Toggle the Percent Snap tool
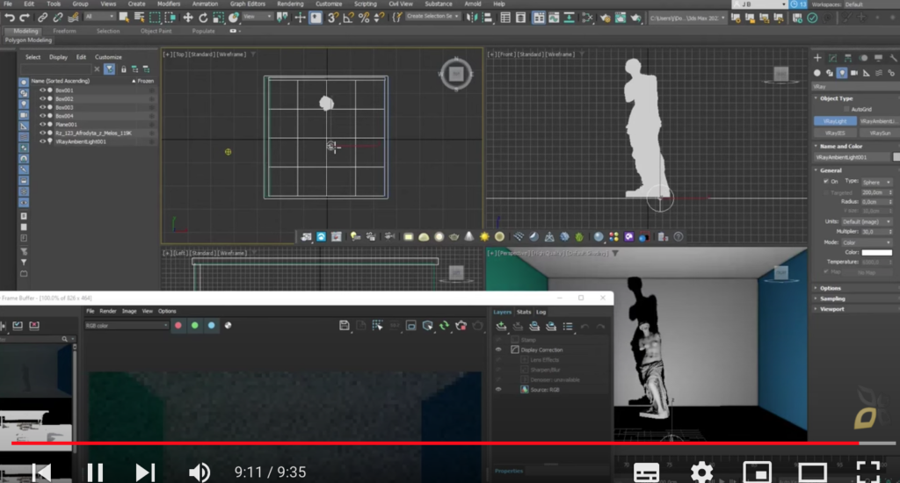The width and height of the screenshot is (900, 483). coord(363,18)
